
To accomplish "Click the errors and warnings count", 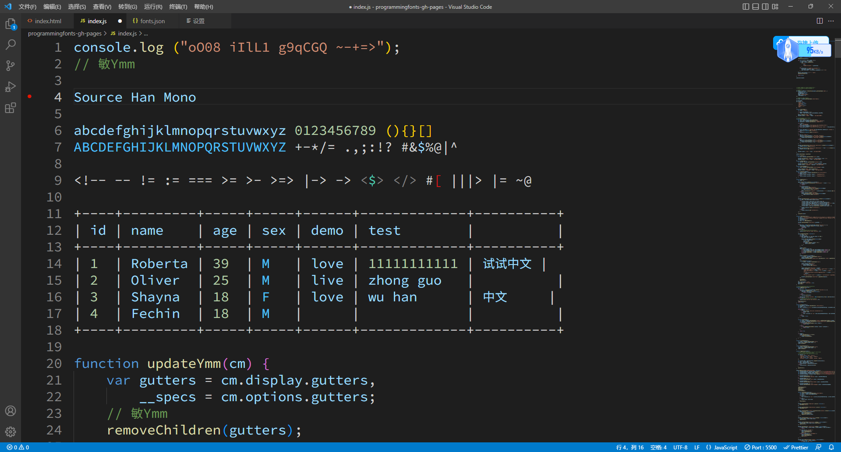I will (x=18, y=447).
